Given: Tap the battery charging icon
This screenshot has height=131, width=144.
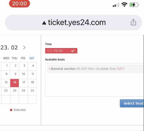Looking at the screenshot, I should [134, 5].
